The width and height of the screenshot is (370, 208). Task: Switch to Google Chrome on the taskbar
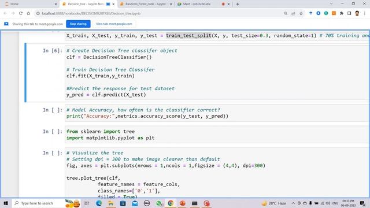pos(171,203)
